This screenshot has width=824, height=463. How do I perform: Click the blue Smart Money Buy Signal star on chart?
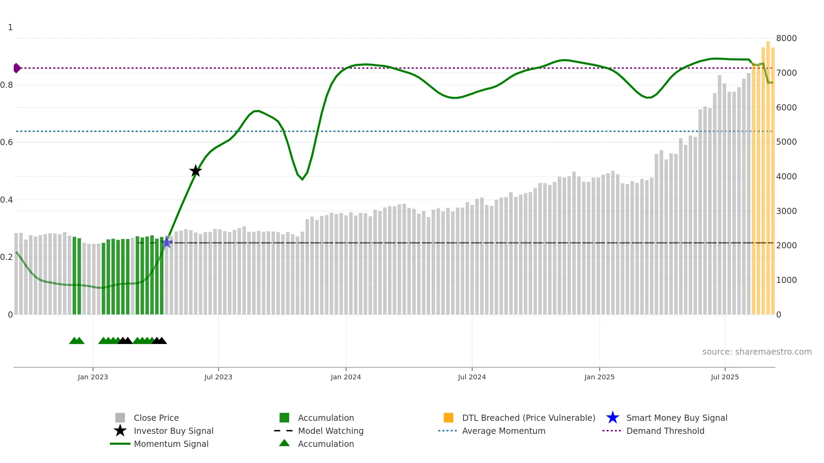(167, 242)
